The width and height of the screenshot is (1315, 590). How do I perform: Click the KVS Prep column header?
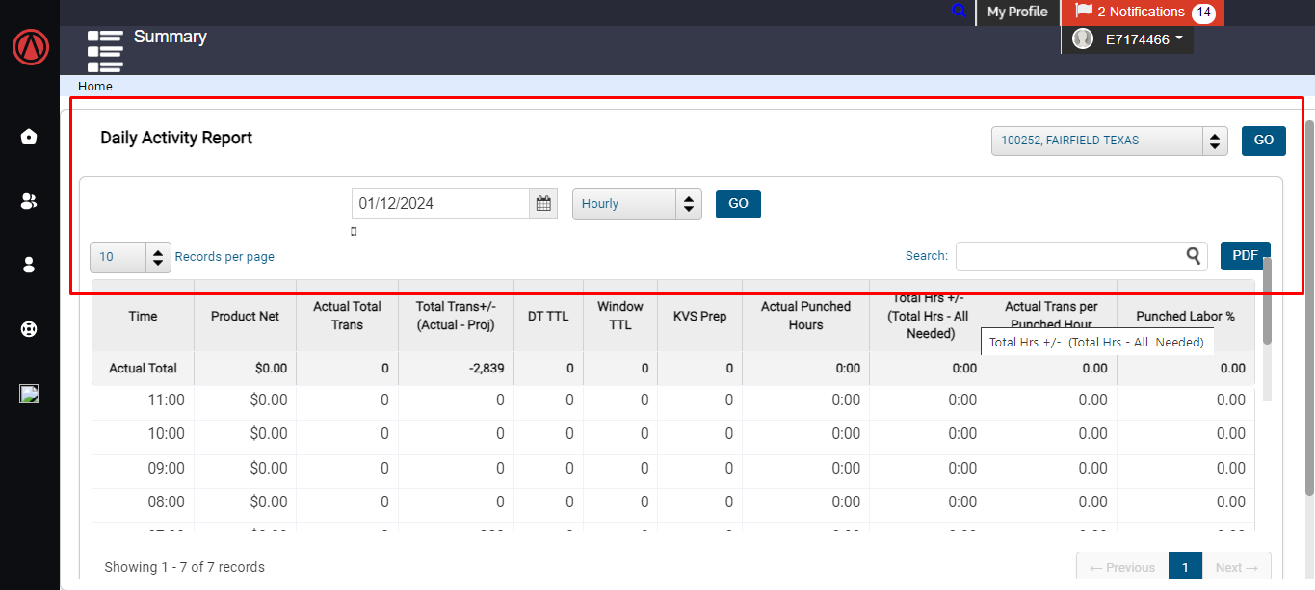699,316
